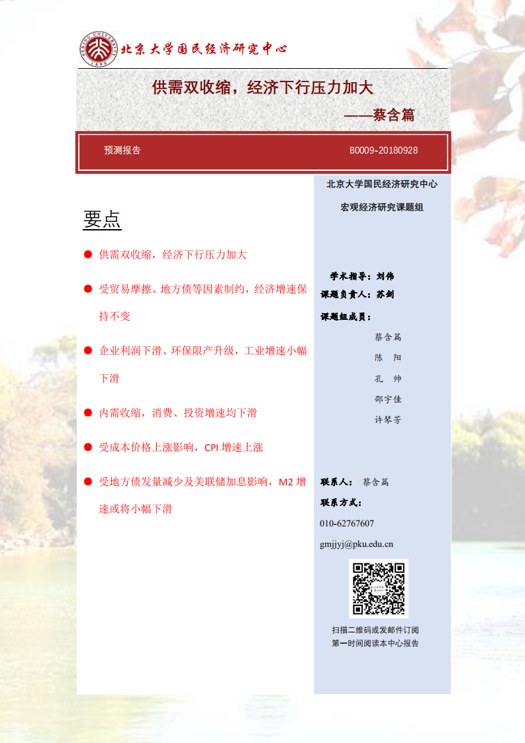Click the 要点 heading
Screen dimensions: 525x743
[x=102, y=220]
